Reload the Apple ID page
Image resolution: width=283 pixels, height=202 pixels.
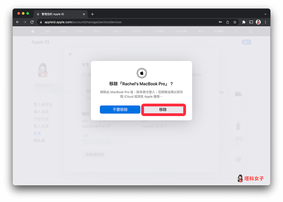click(x=32, y=22)
